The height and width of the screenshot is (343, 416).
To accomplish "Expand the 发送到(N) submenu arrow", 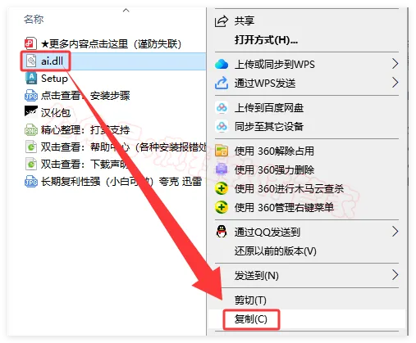I will pos(395,275).
